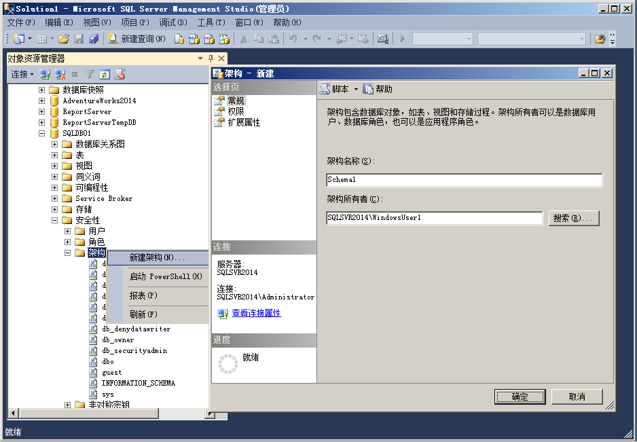Click the 脚本 script button in dialog
This screenshot has width=637, height=442.
334,89
